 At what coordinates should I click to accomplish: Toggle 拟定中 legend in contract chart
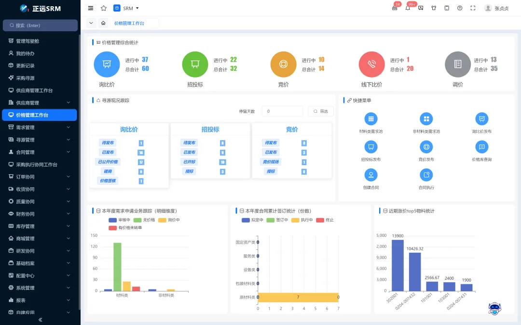click(252, 220)
